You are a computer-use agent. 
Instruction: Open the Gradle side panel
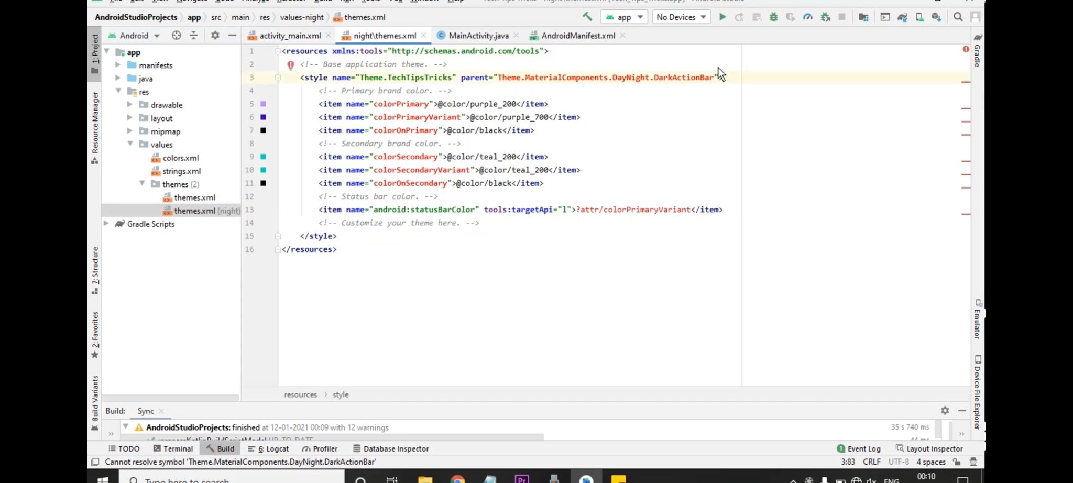click(x=978, y=50)
